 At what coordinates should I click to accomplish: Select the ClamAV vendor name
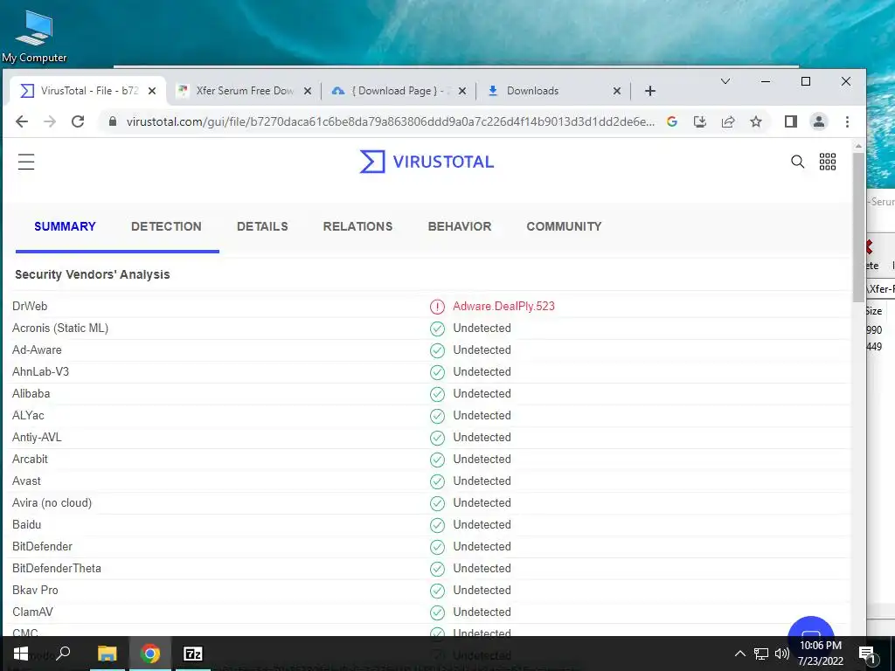pos(32,612)
